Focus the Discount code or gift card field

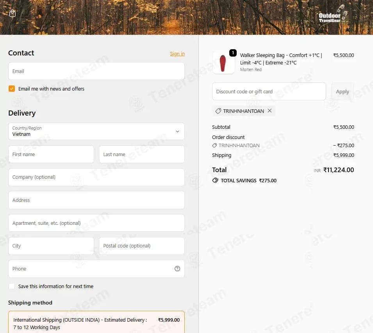coord(269,91)
